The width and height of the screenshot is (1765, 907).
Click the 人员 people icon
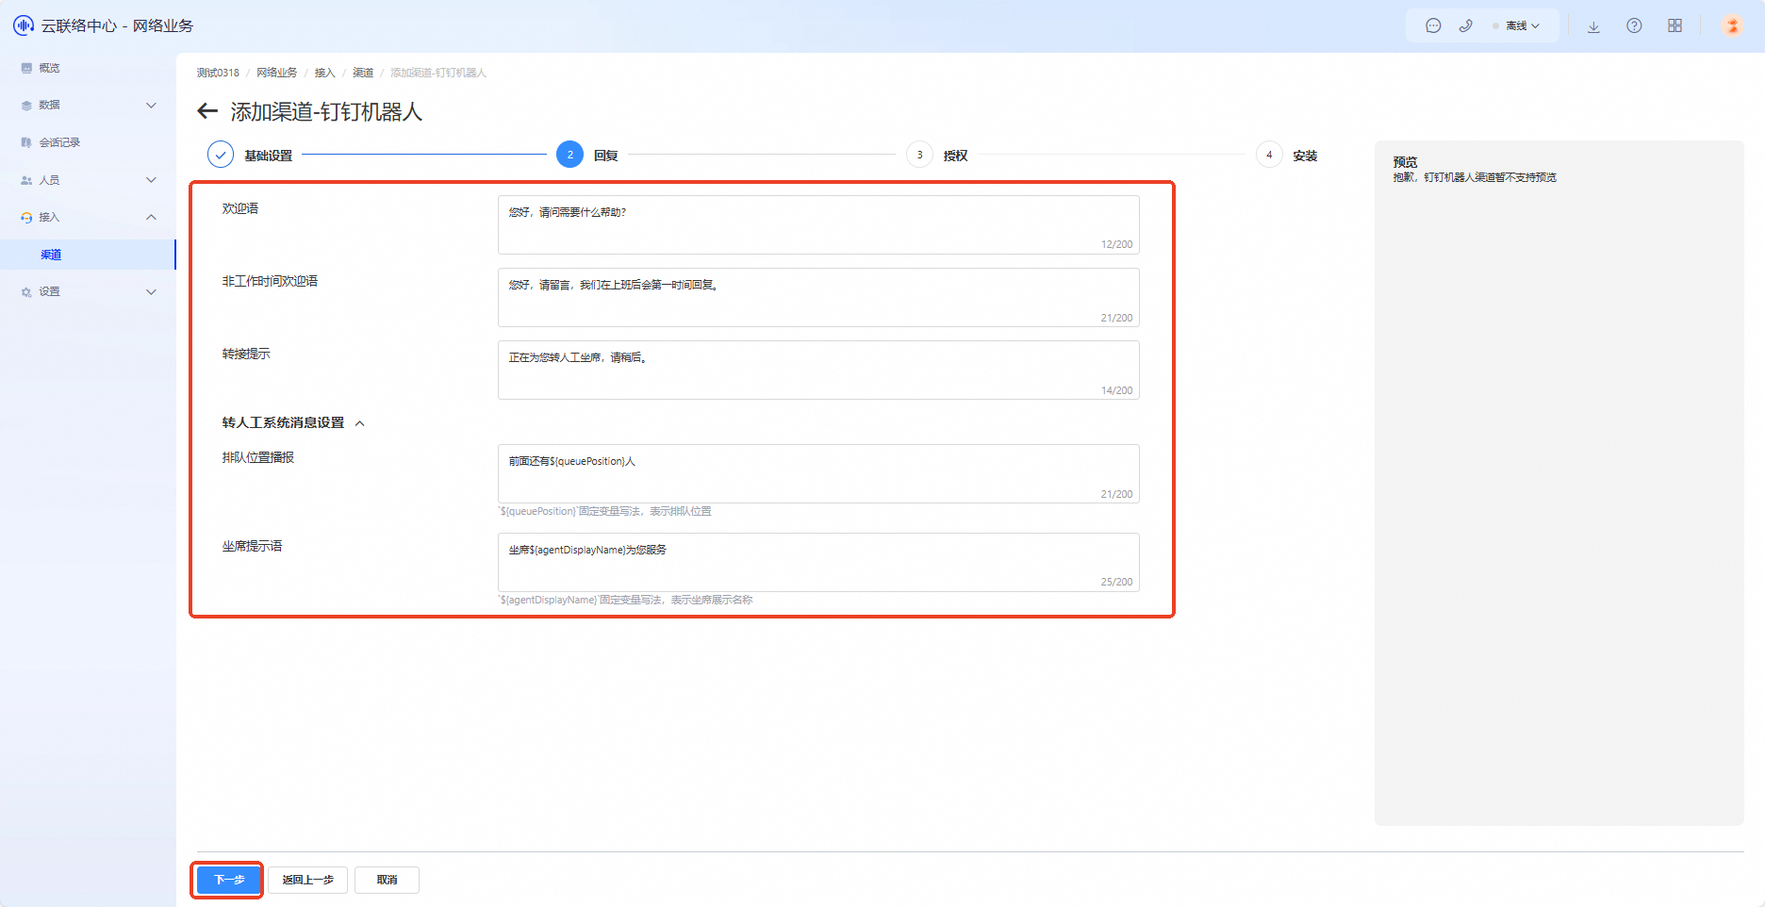point(26,180)
